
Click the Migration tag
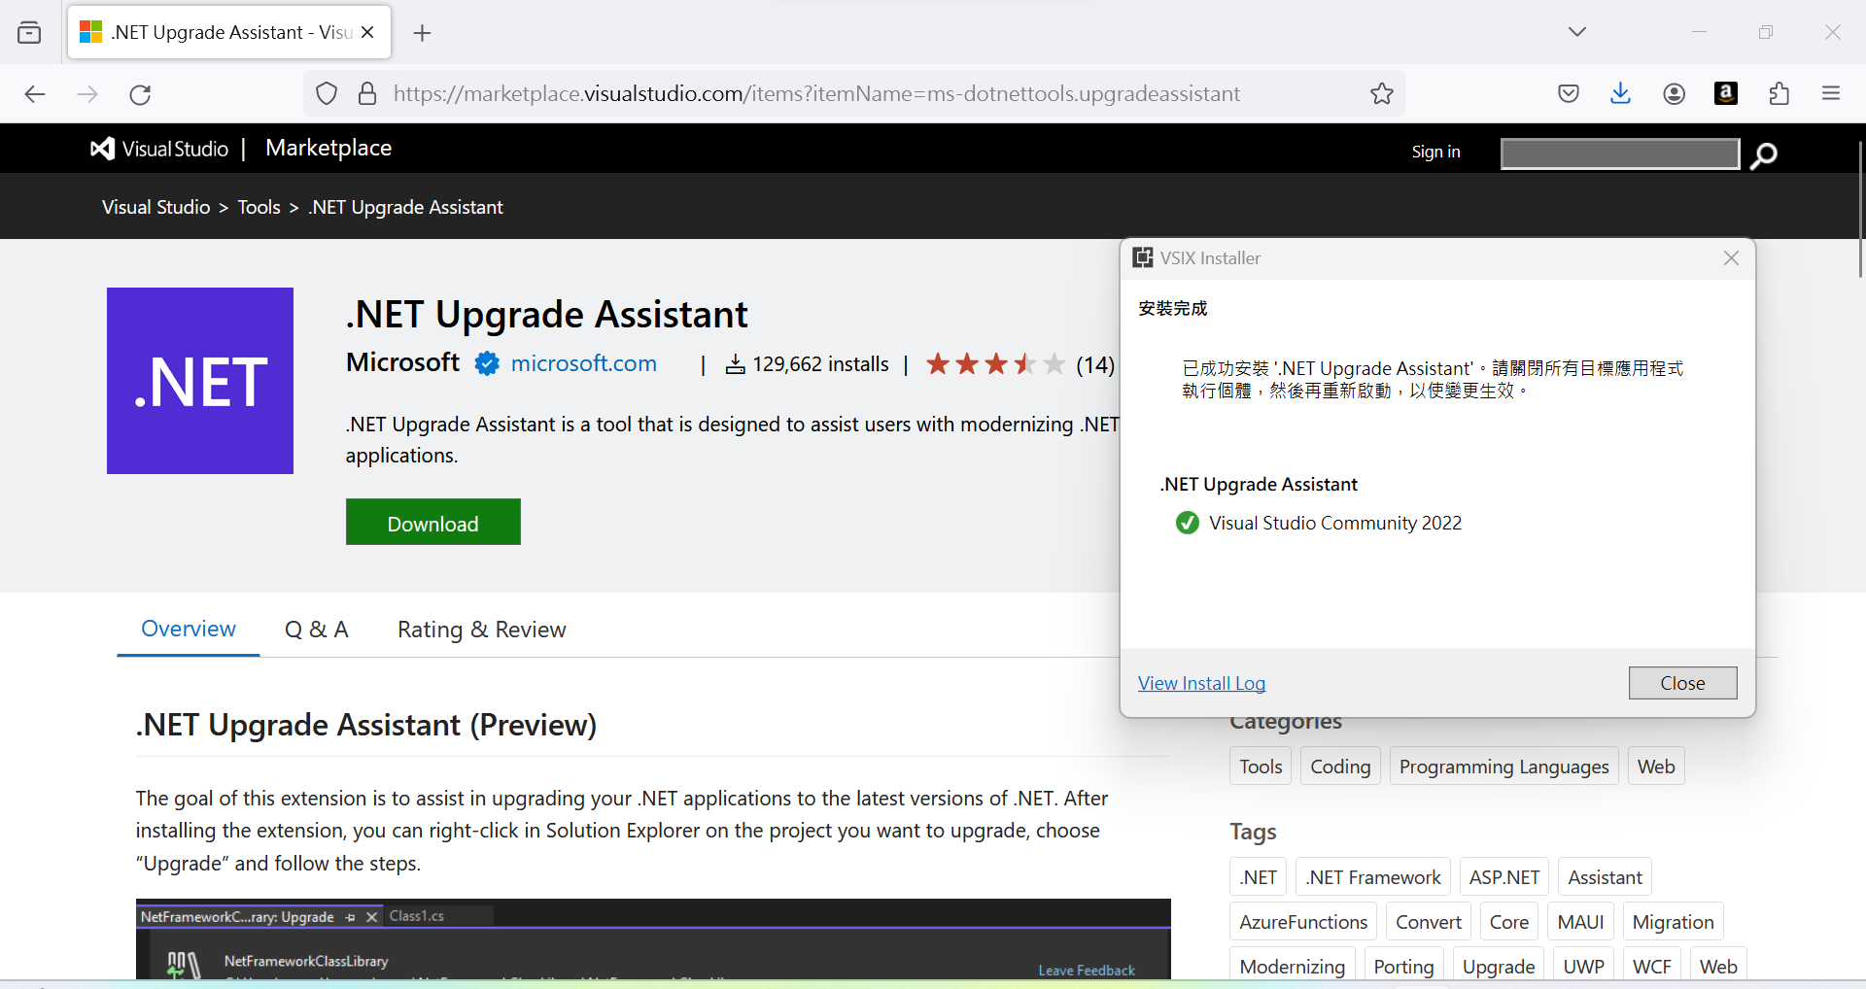[x=1673, y=922]
